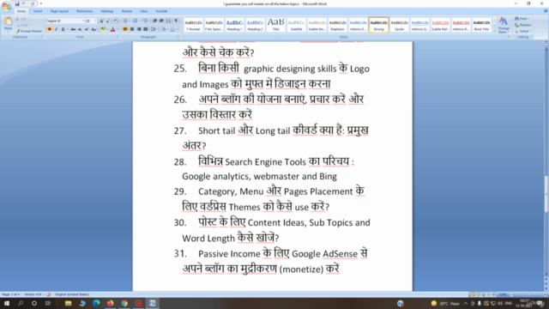Open Microsoft Edge from taskbar
The width and height of the screenshot is (549, 309).
click(96, 303)
